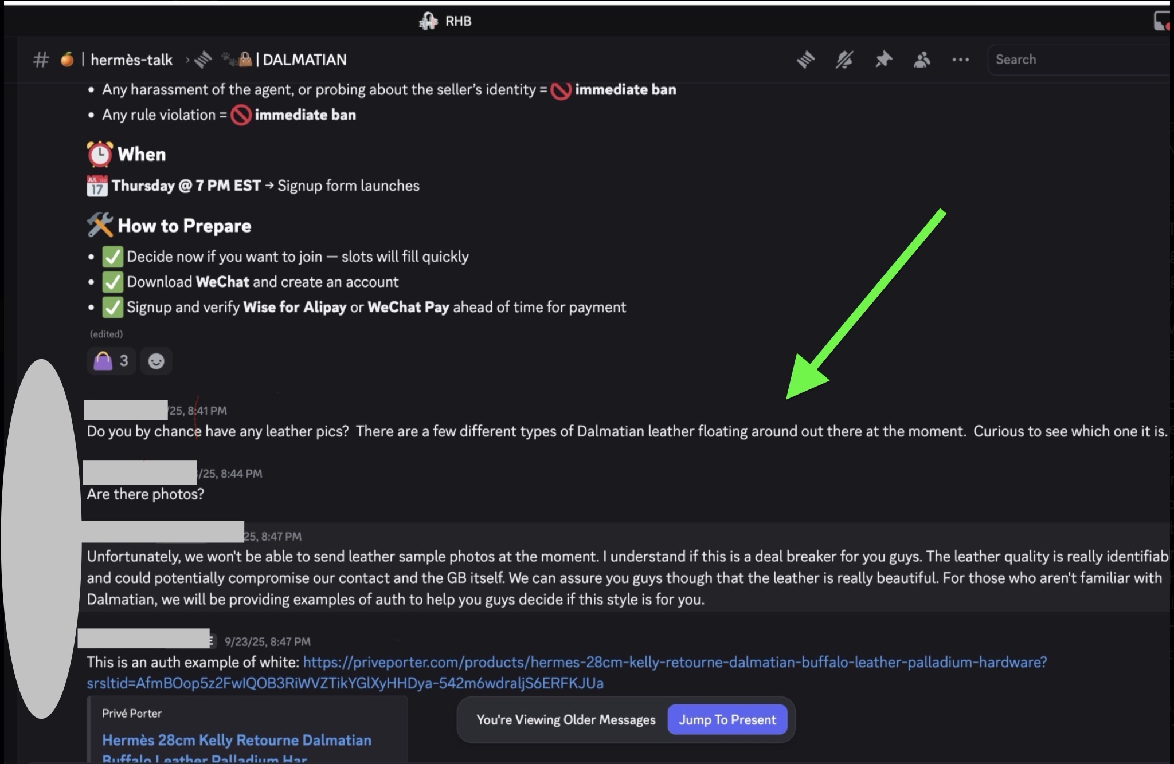Open the add reaction smiley picker
Screen dimensions: 1174x764
pos(156,361)
